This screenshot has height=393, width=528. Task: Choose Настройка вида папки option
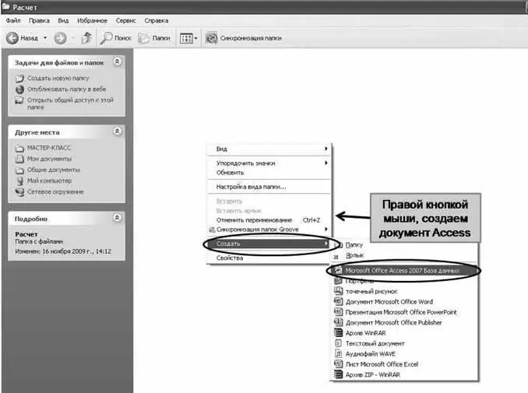(x=269, y=187)
